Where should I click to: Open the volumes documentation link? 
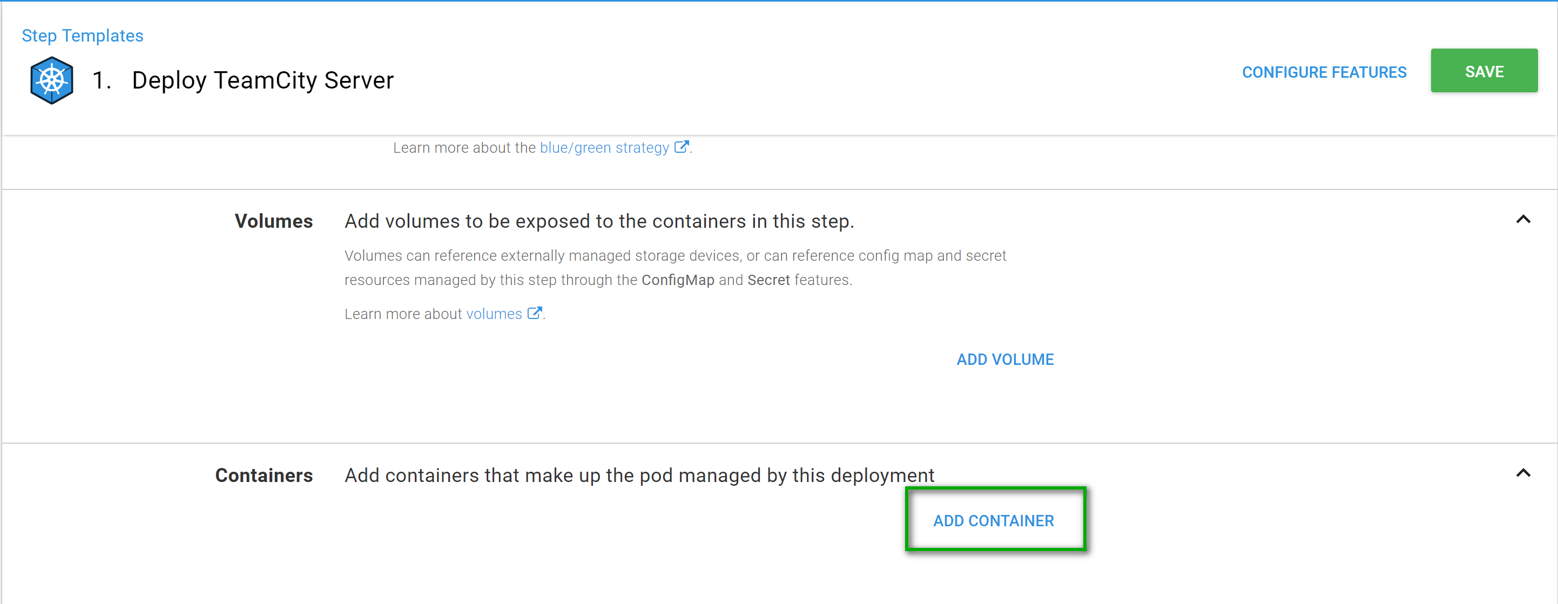[x=494, y=314]
